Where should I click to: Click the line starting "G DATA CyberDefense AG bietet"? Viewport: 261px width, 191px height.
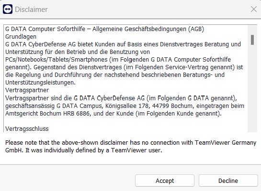point(123,44)
